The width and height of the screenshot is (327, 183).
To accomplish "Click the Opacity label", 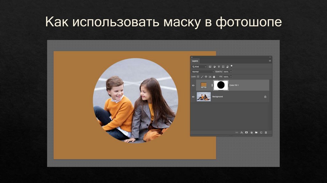I will 219,72.
